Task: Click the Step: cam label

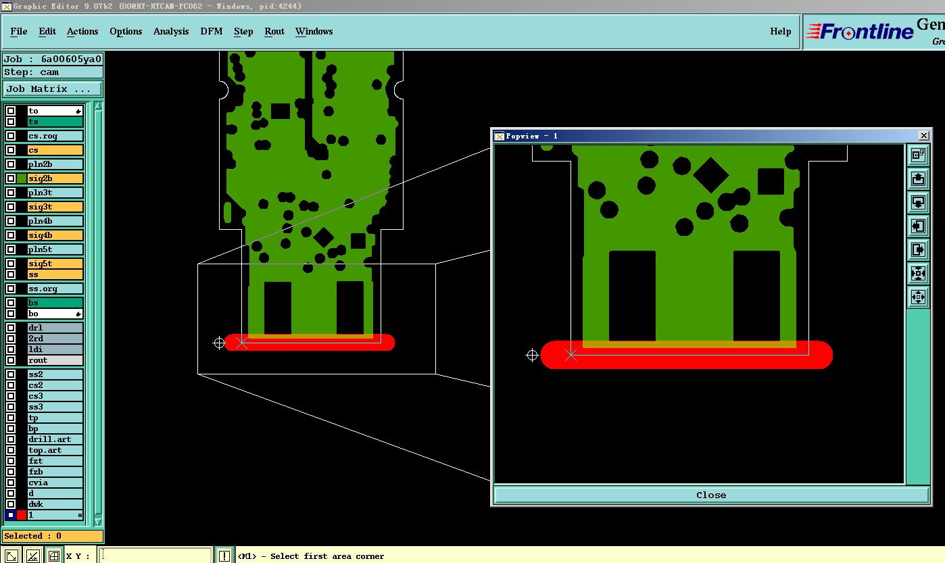Action: 53,72
